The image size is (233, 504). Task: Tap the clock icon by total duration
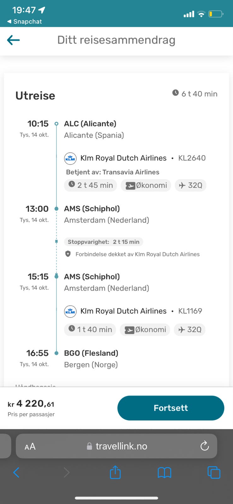pyautogui.click(x=176, y=93)
